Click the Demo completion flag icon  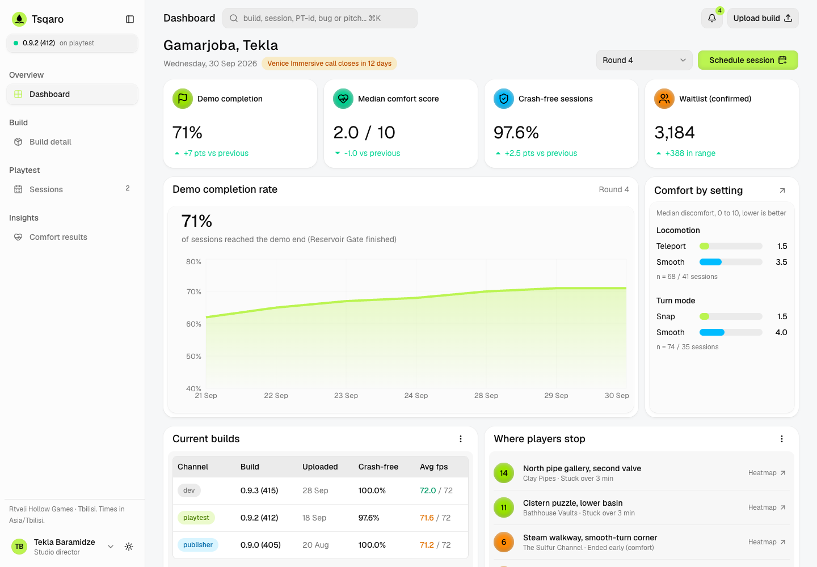click(x=183, y=99)
